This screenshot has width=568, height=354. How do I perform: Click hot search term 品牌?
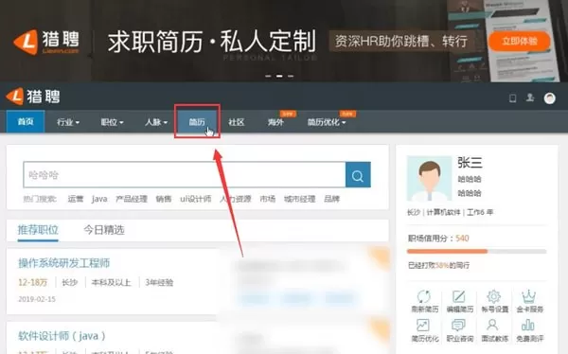[x=331, y=199]
